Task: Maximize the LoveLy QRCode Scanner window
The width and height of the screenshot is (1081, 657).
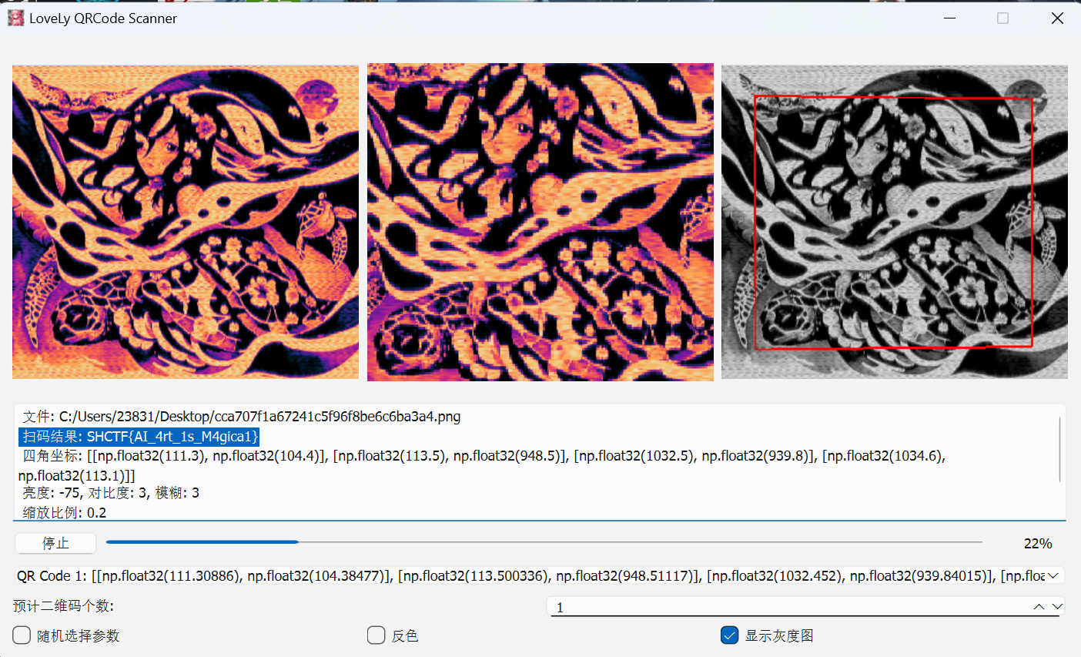Action: pyautogui.click(x=1002, y=18)
